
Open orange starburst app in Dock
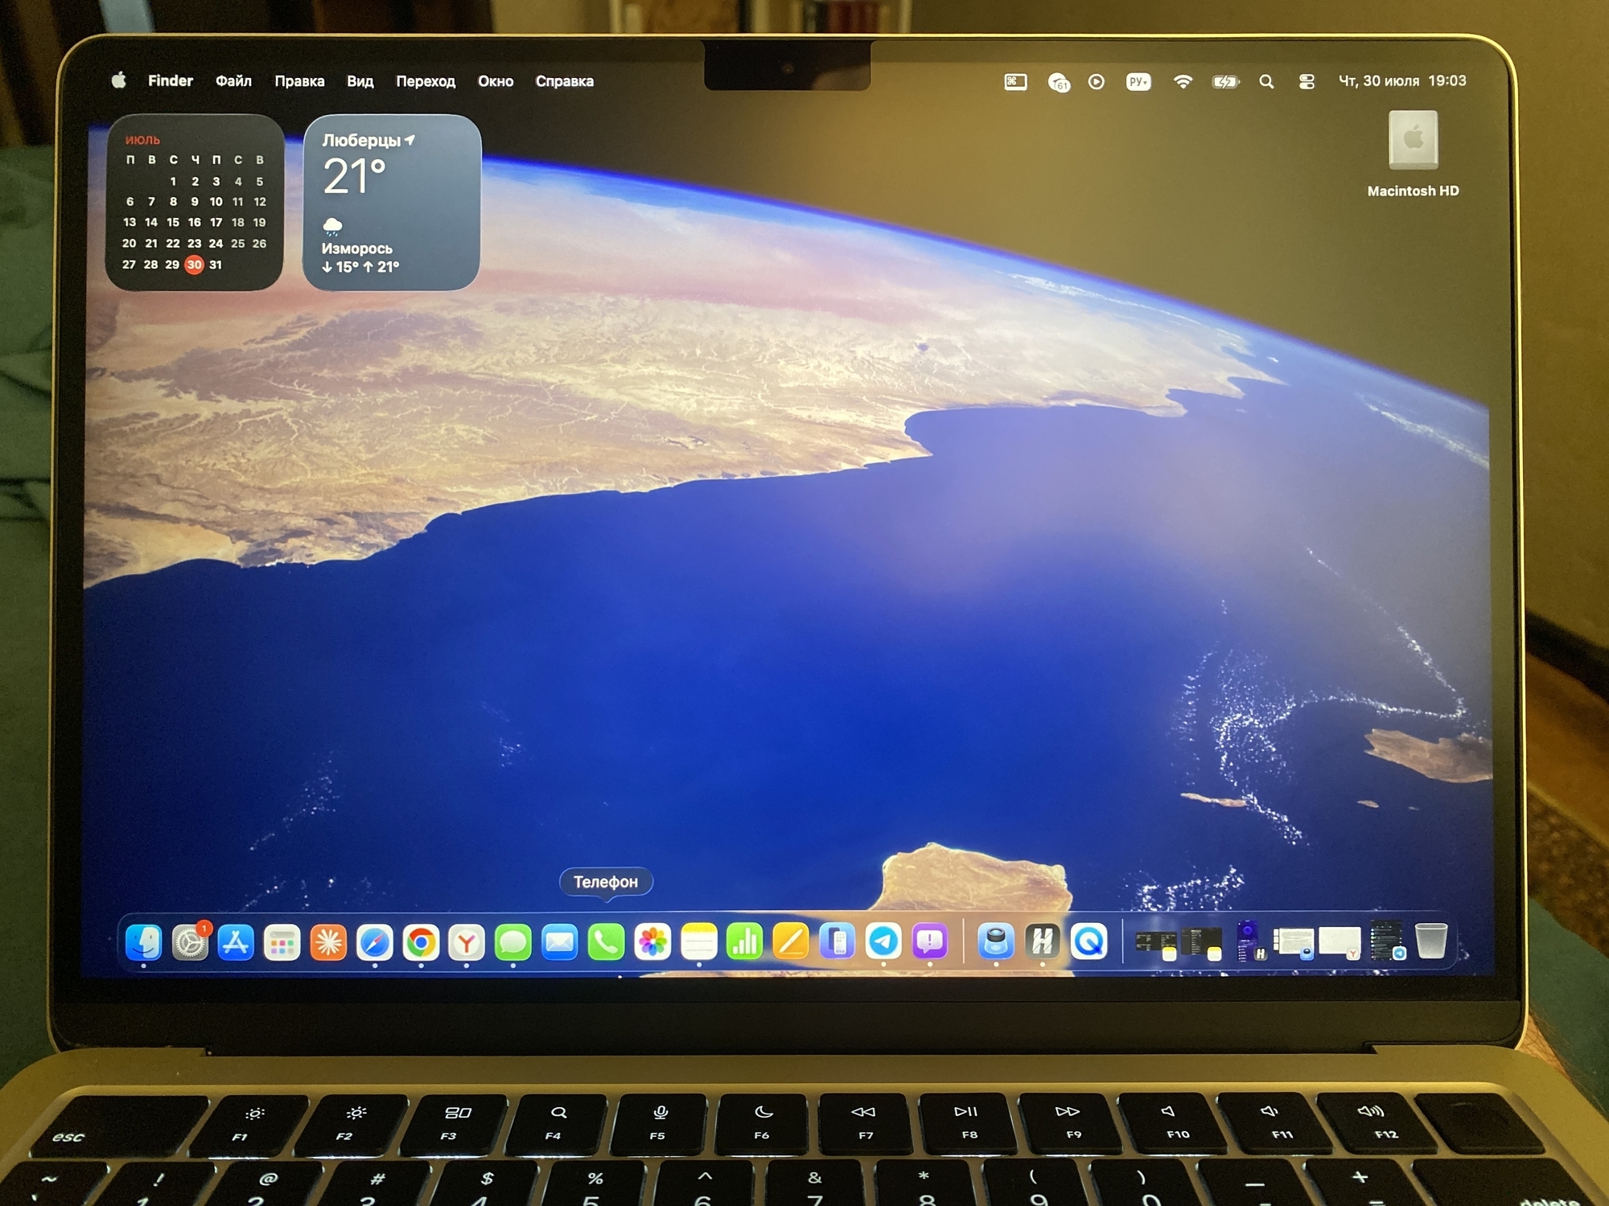tap(328, 941)
